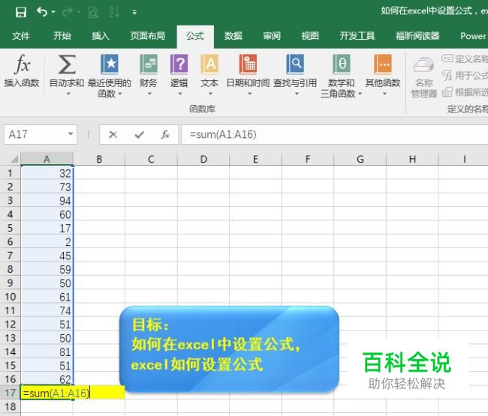The width and height of the screenshot is (488, 416).
Task: Select column B header
Action: coord(99,159)
